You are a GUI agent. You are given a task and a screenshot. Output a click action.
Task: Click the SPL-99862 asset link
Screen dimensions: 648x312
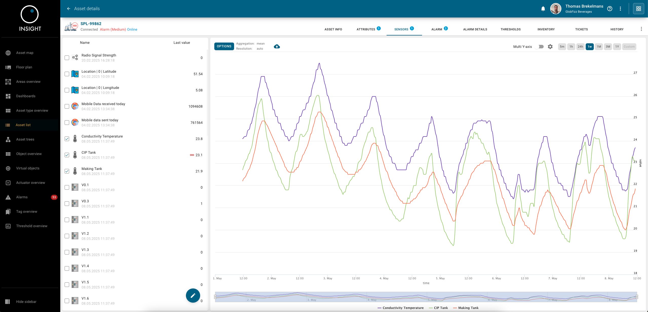point(91,24)
